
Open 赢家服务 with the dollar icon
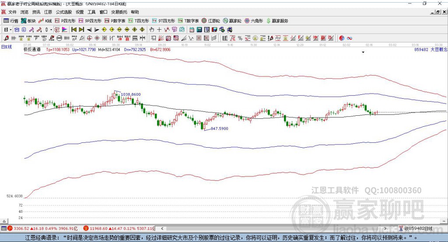coord(277,21)
